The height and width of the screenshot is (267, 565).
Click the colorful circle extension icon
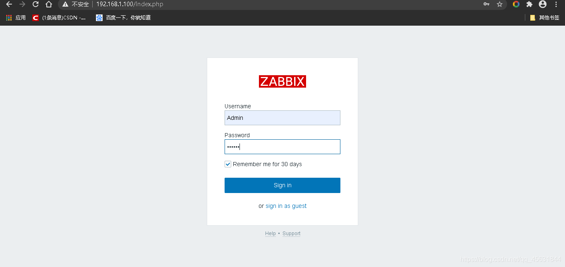516,4
